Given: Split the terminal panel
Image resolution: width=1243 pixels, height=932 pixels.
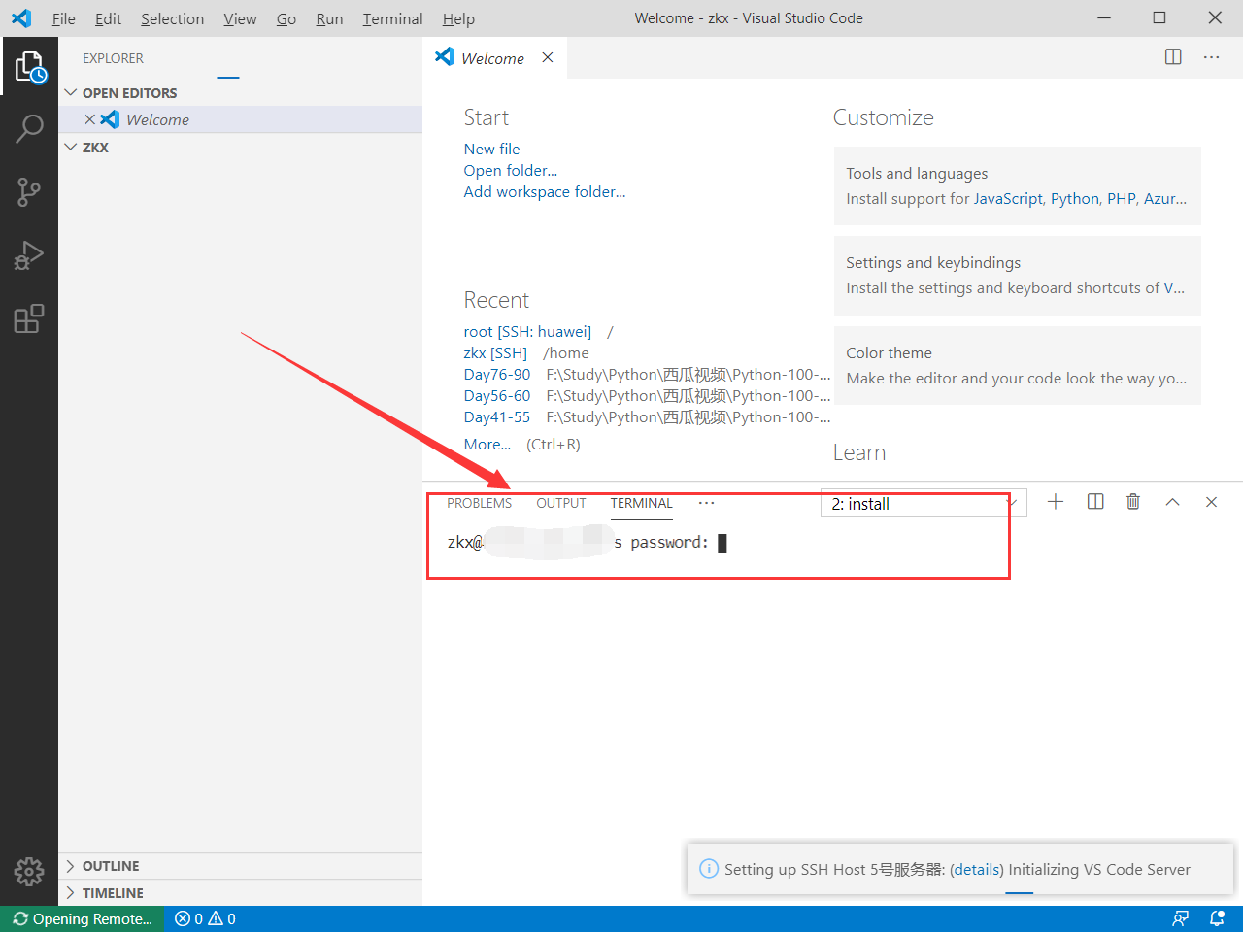Looking at the screenshot, I should click(x=1095, y=502).
